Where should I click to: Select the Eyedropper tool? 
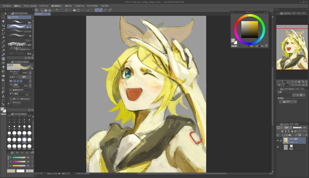pos(3,42)
